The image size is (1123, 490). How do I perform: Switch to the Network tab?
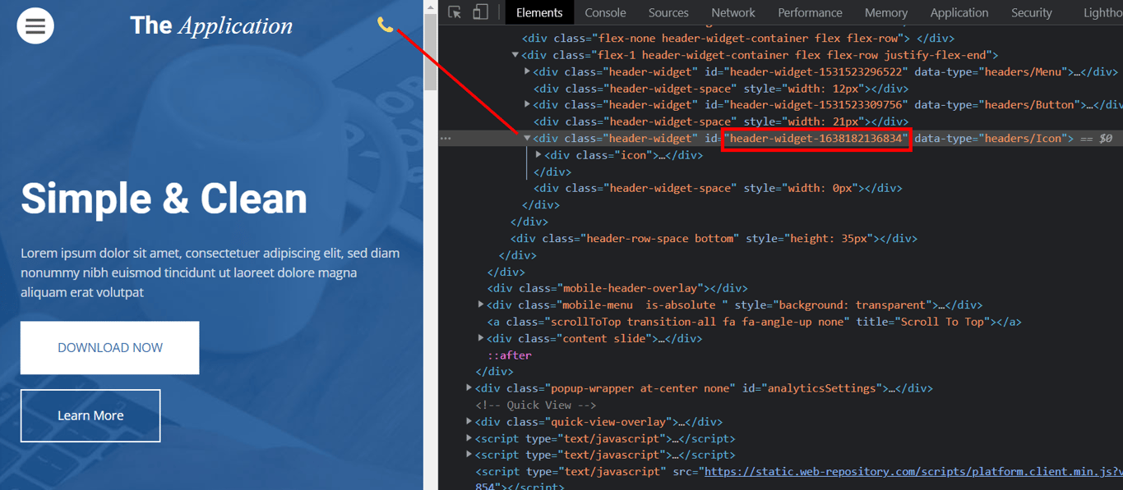click(x=733, y=12)
